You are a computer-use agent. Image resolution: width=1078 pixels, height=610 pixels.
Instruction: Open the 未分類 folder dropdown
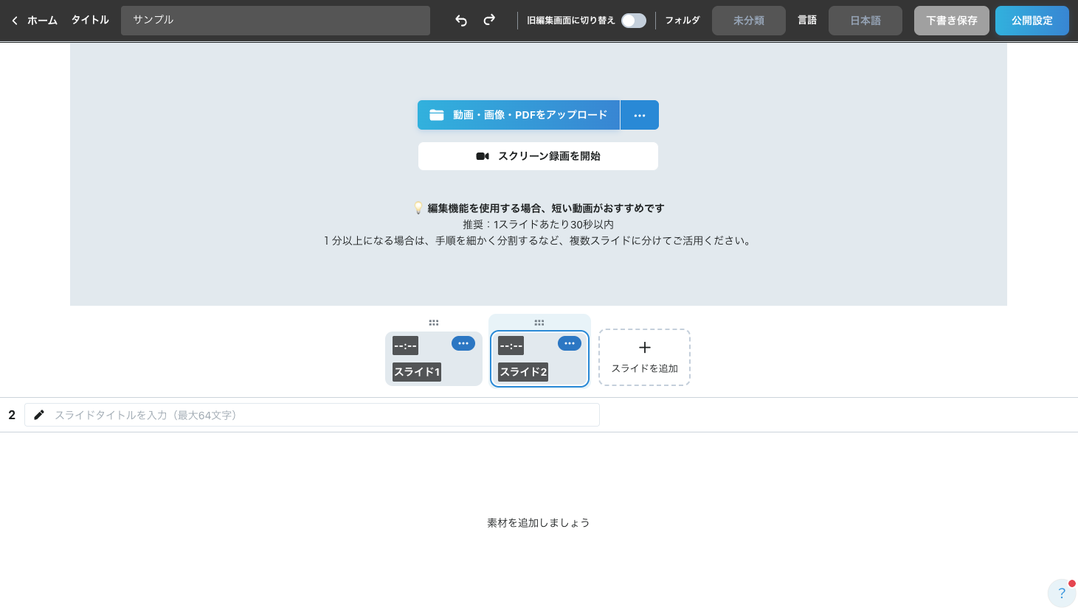(748, 21)
